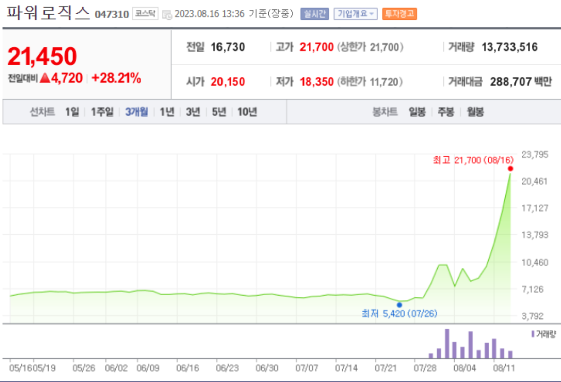561x382 pixels.
Task: Click the x-axis date 08/11
Action: click(504, 368)
